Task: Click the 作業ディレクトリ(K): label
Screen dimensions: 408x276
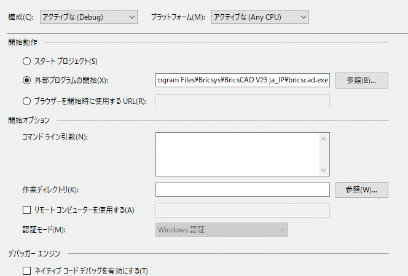Action: (50, 190)
